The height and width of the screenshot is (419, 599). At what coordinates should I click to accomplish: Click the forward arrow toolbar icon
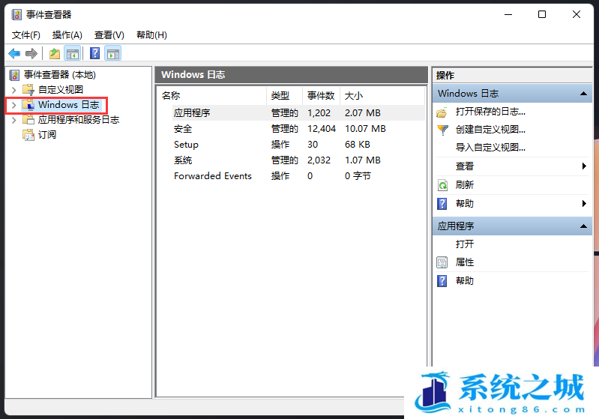pos(31,53)
